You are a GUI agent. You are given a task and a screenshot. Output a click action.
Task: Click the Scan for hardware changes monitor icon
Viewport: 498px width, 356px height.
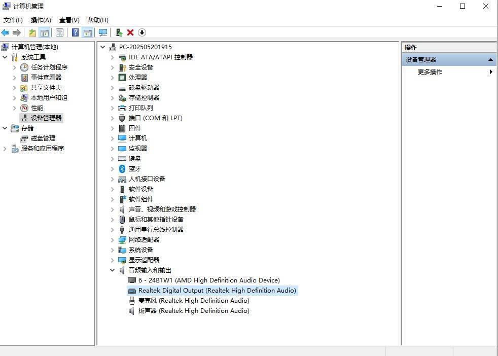(x=103, y=32)
